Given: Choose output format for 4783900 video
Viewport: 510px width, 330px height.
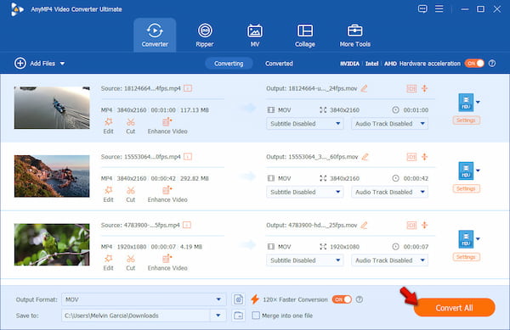Looking at the screenshot, I should (x=469, y=239).
